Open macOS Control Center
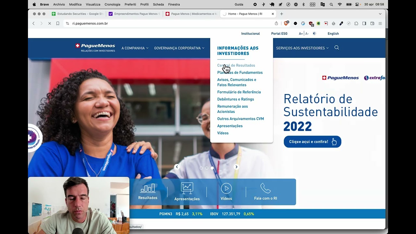 point(357,5)
